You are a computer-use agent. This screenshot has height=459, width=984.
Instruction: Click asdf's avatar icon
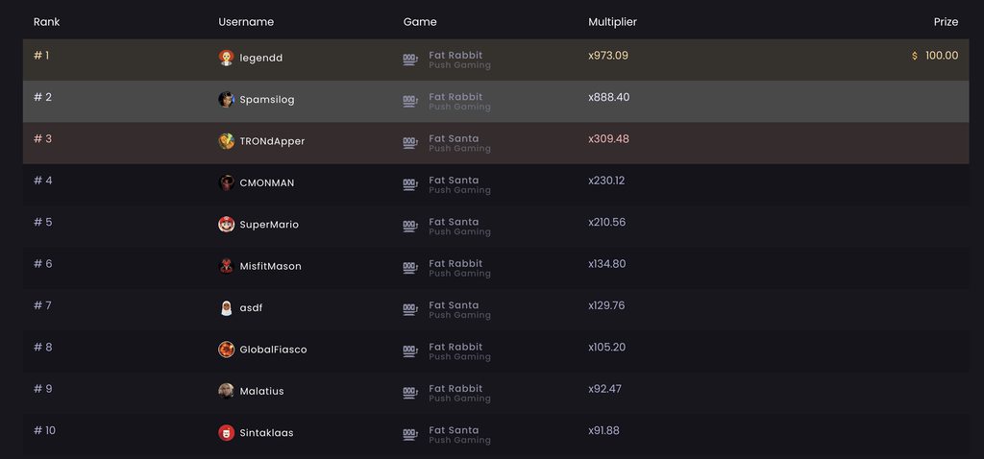point(226,308)
